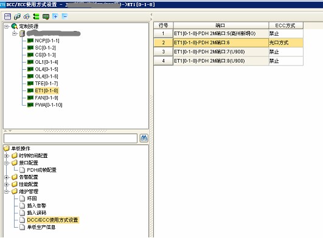This screenshot has width=323, height=238.
Task: Click the board icon next to NCP[0-1-1]
Action: click(x=30, y=41)
